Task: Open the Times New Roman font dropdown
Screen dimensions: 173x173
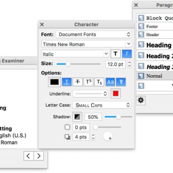Action: [x=86, y=44]
